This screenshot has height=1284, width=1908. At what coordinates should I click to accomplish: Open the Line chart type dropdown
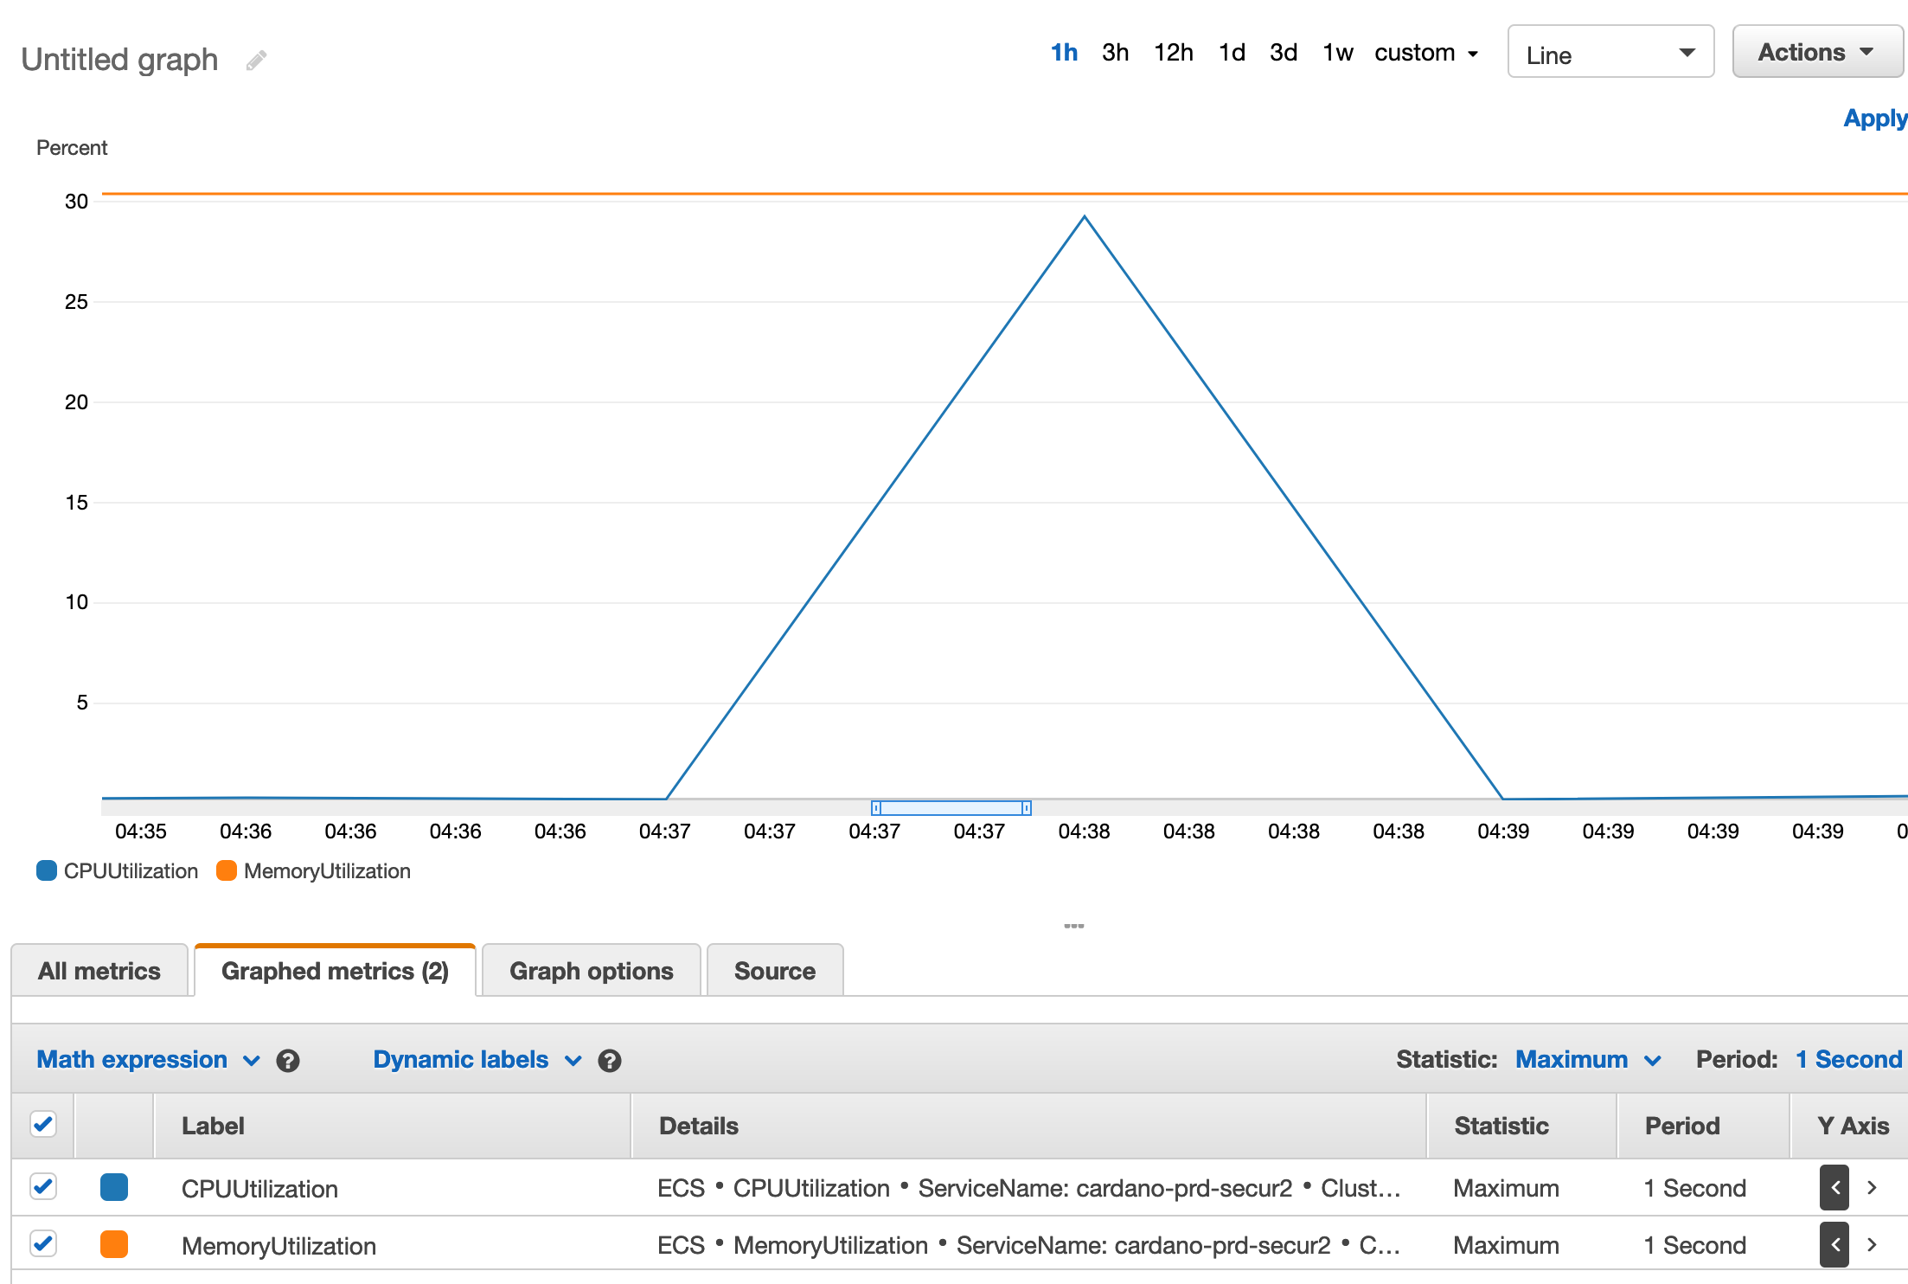click(x=1609, y=54)
